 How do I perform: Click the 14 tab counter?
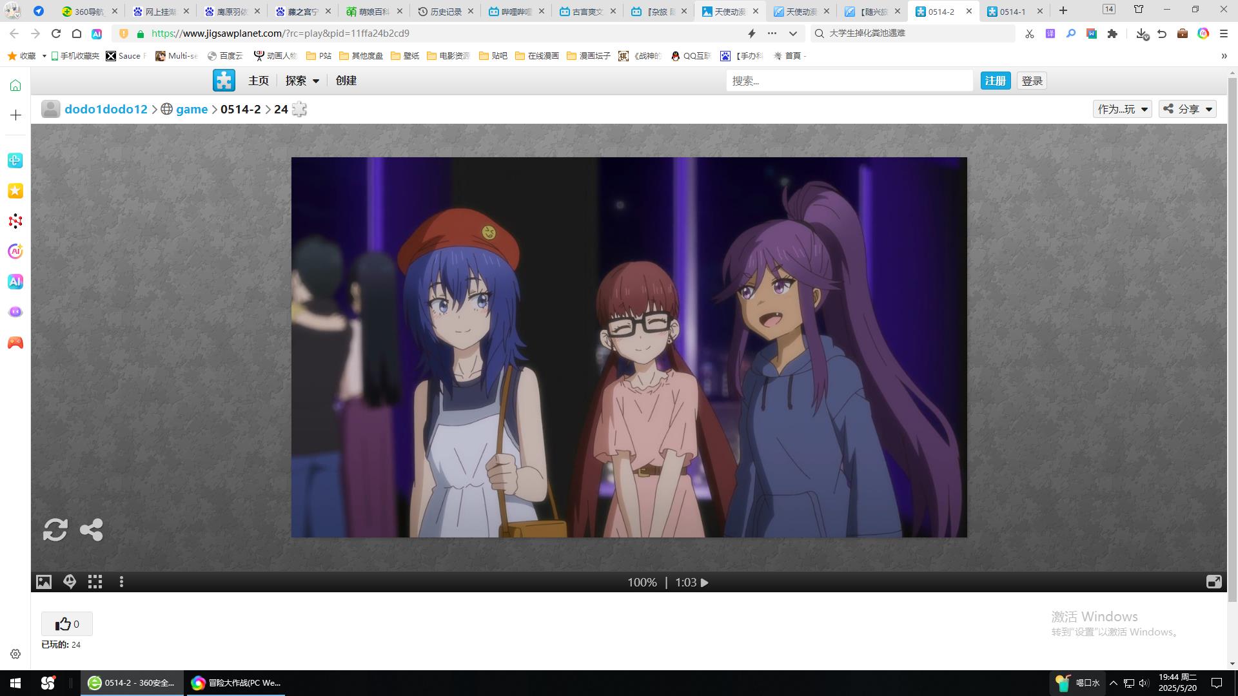point(1109,9)
